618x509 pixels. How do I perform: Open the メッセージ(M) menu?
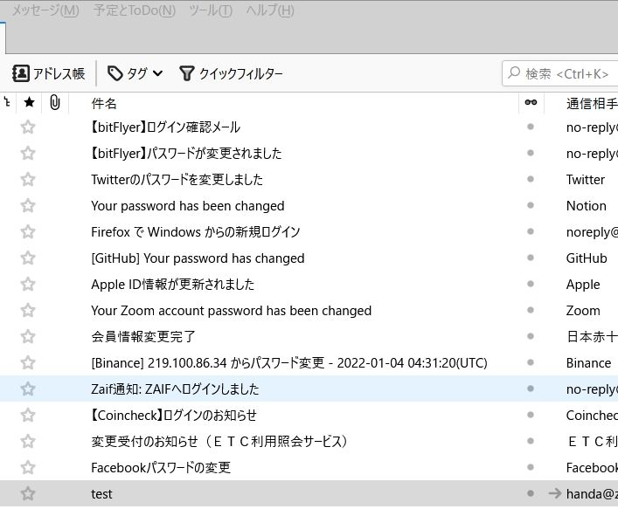(x=45, y=10)
